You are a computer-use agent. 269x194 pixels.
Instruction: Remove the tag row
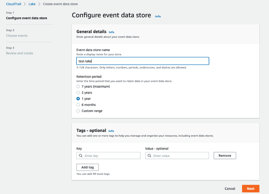pos(225,155)
